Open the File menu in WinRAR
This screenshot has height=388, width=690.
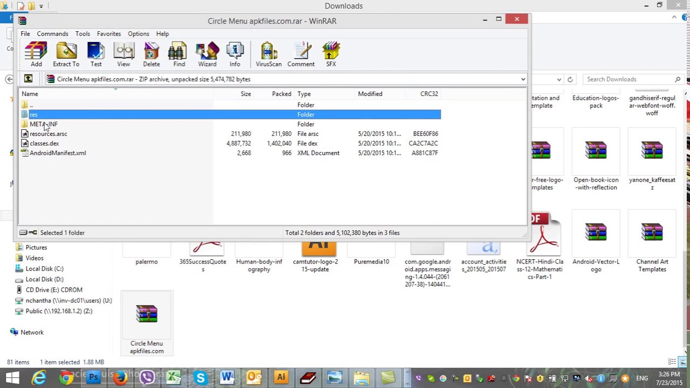click(x=25, y=34)
